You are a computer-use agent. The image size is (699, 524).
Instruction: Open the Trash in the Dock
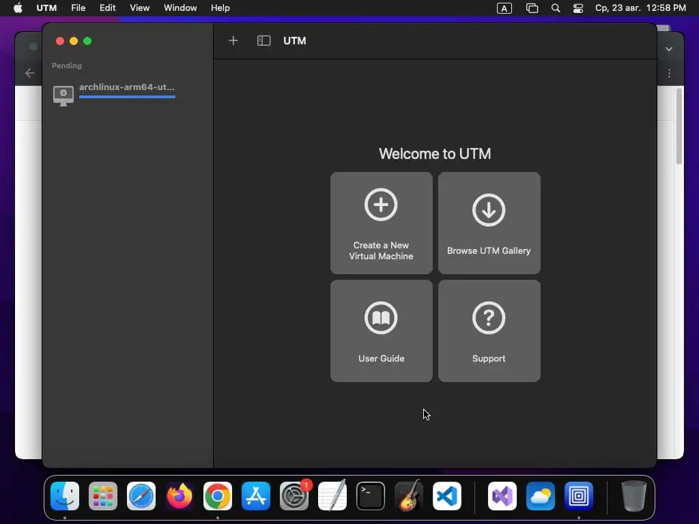(634, 495)
